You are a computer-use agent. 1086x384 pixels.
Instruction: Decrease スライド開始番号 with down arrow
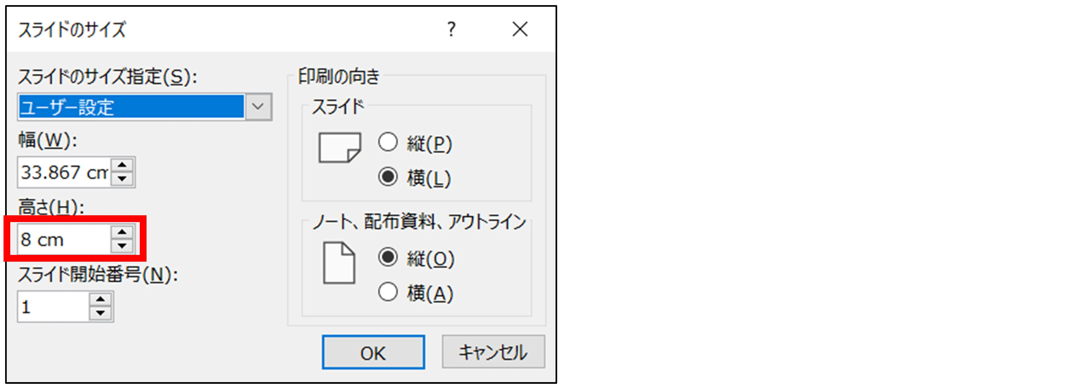click(100, 313)
